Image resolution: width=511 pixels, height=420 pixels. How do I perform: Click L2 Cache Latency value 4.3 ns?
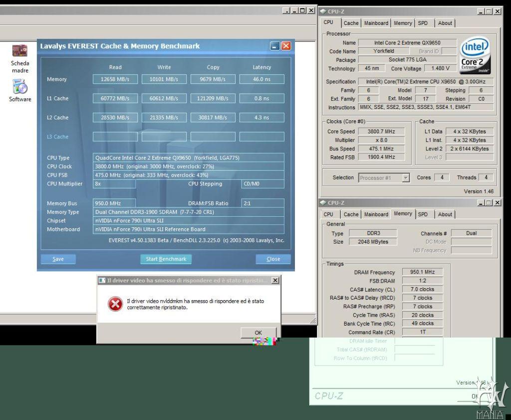click(x=261, y=117)
